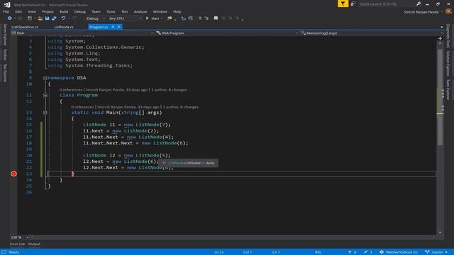454x255 pixels.
Task: Click the yellow notifications filter flag icon
Action: [x=343, y=4]
